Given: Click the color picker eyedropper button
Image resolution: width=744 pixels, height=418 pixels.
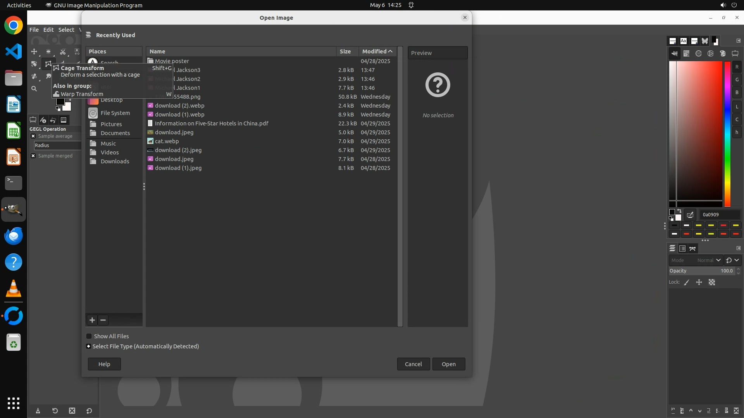Looking at the screenshot, I should tap(690, 214).
